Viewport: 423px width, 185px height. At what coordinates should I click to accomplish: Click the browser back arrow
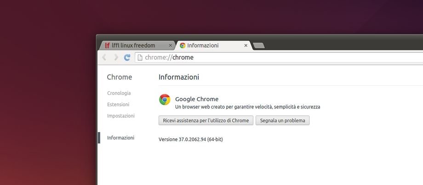point(104,57)
